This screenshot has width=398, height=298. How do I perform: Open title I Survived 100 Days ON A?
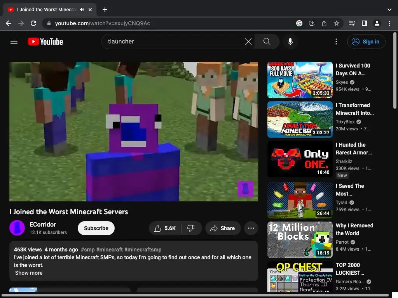[353, 69]
